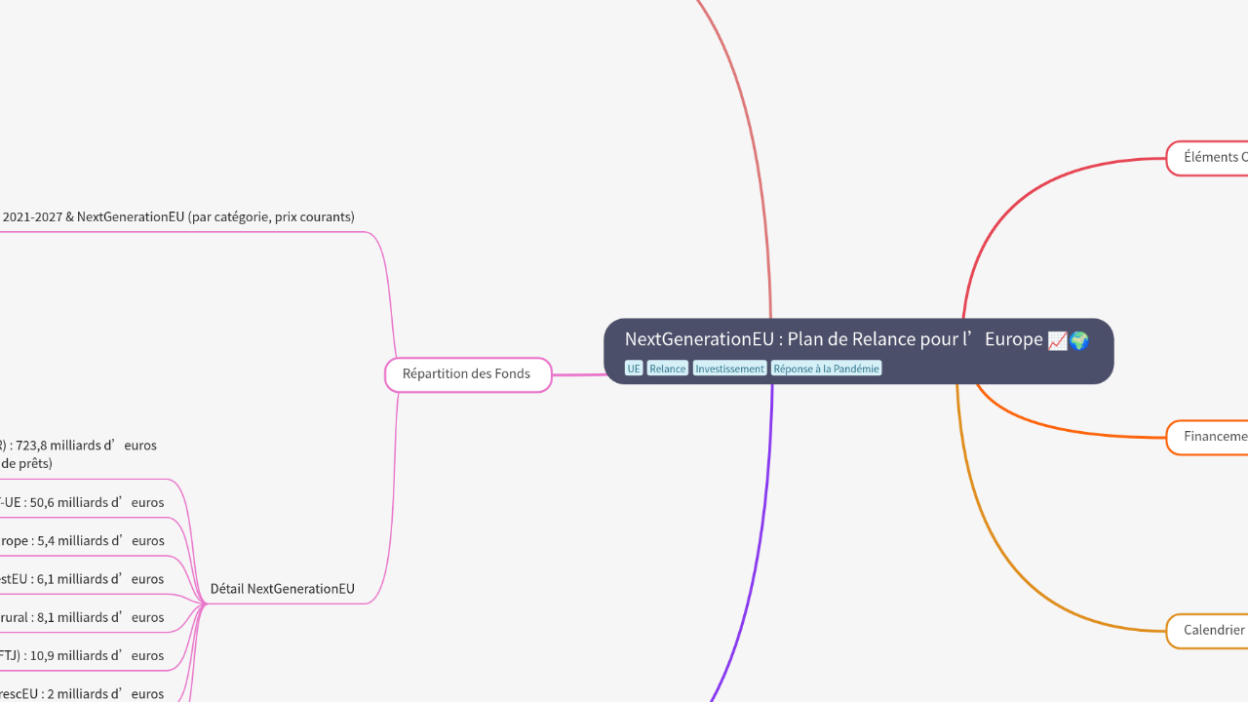
Task: Select the 2021-2027 & NextGenerationEU category node
Action: (x=177, y=217)
